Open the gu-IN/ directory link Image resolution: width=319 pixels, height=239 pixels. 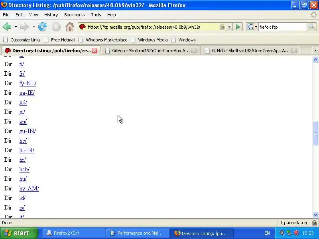point(28,131)
